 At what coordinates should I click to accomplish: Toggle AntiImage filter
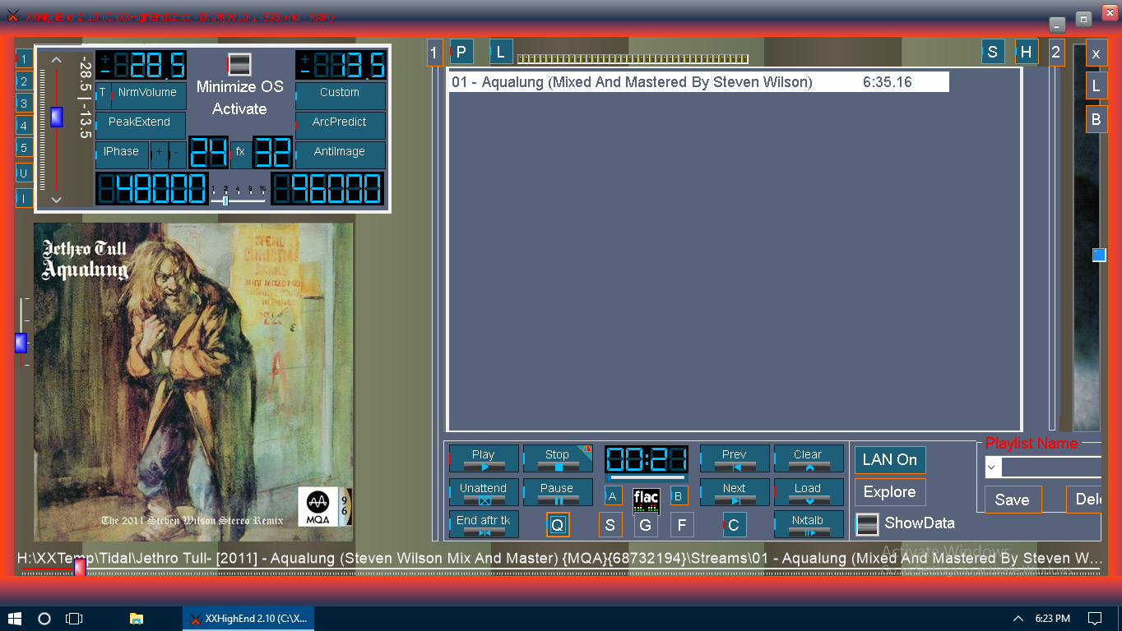point(341,154)
